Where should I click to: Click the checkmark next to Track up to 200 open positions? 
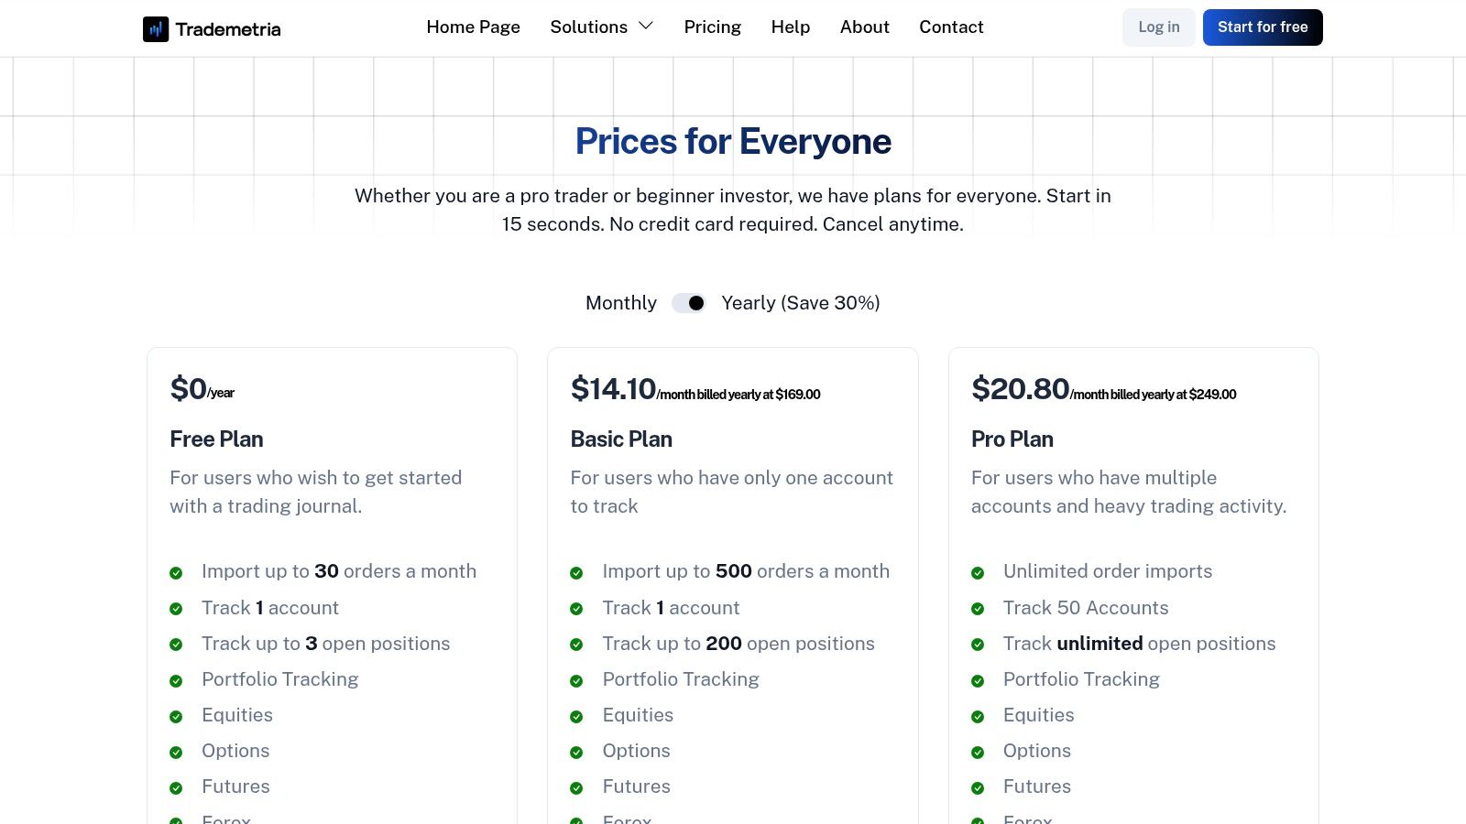coord(577,644)
